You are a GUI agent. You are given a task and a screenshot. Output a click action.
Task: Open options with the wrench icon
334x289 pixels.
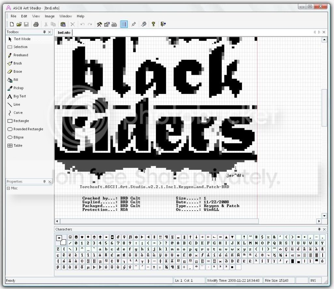[x=144, y=24]
